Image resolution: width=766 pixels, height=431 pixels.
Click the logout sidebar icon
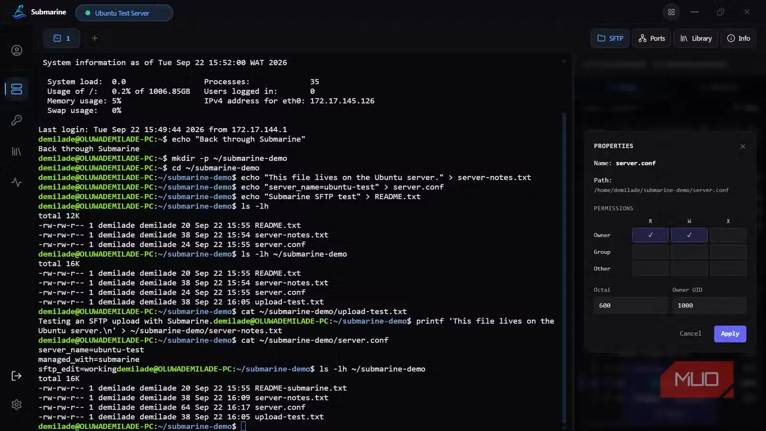pyautogui.click(x=16, y=376)
